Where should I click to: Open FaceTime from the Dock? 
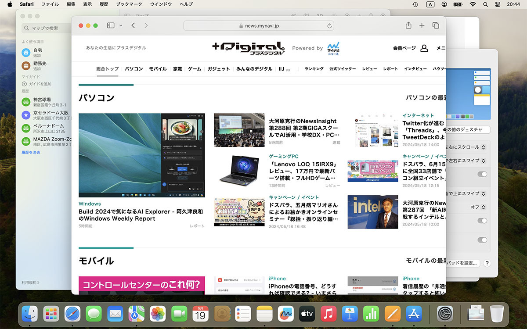click(179, 314)
